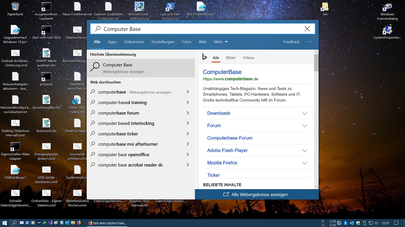Open Visual Studio from the taskbar

50,223
